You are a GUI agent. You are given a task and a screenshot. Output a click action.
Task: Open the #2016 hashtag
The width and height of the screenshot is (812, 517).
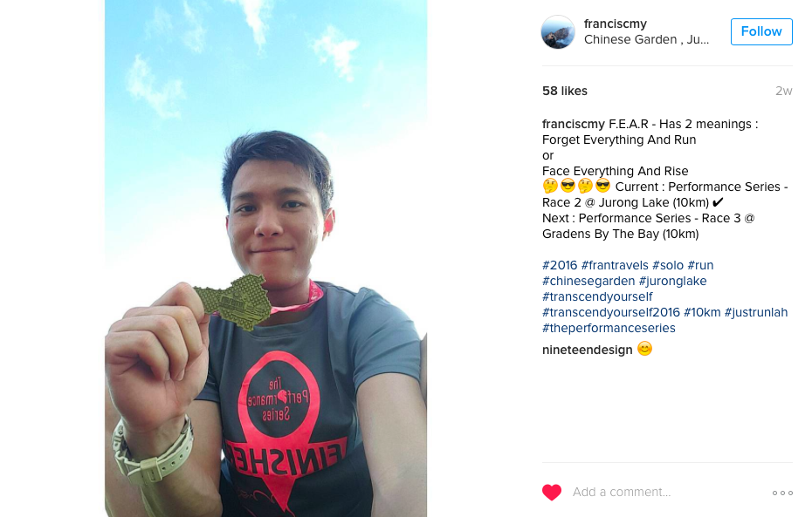click(560, 265)
